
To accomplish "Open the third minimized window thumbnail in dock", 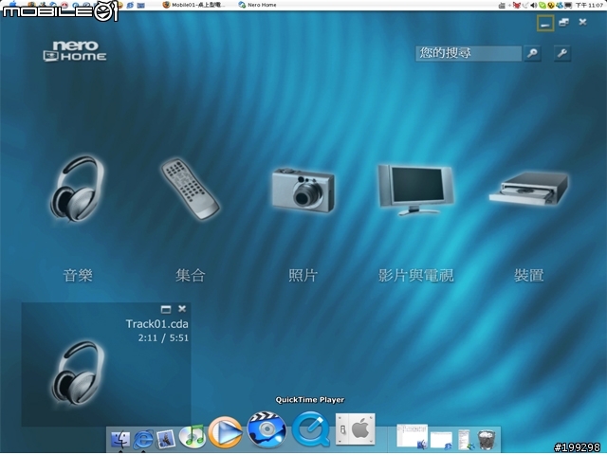I will coord(466,440).
